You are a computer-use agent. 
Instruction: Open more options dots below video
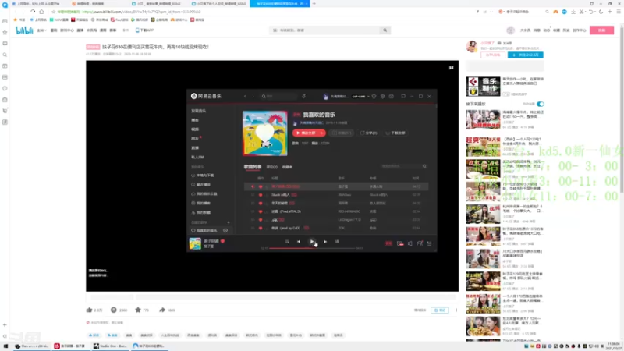tap(456, 310)
